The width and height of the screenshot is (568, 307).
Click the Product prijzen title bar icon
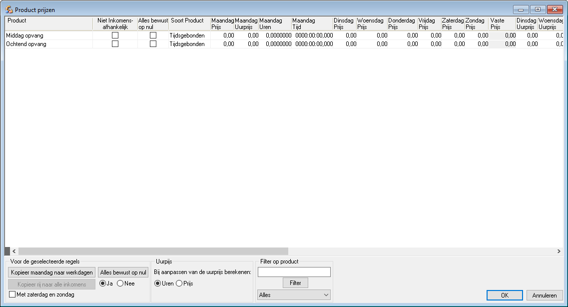point(9,9)
